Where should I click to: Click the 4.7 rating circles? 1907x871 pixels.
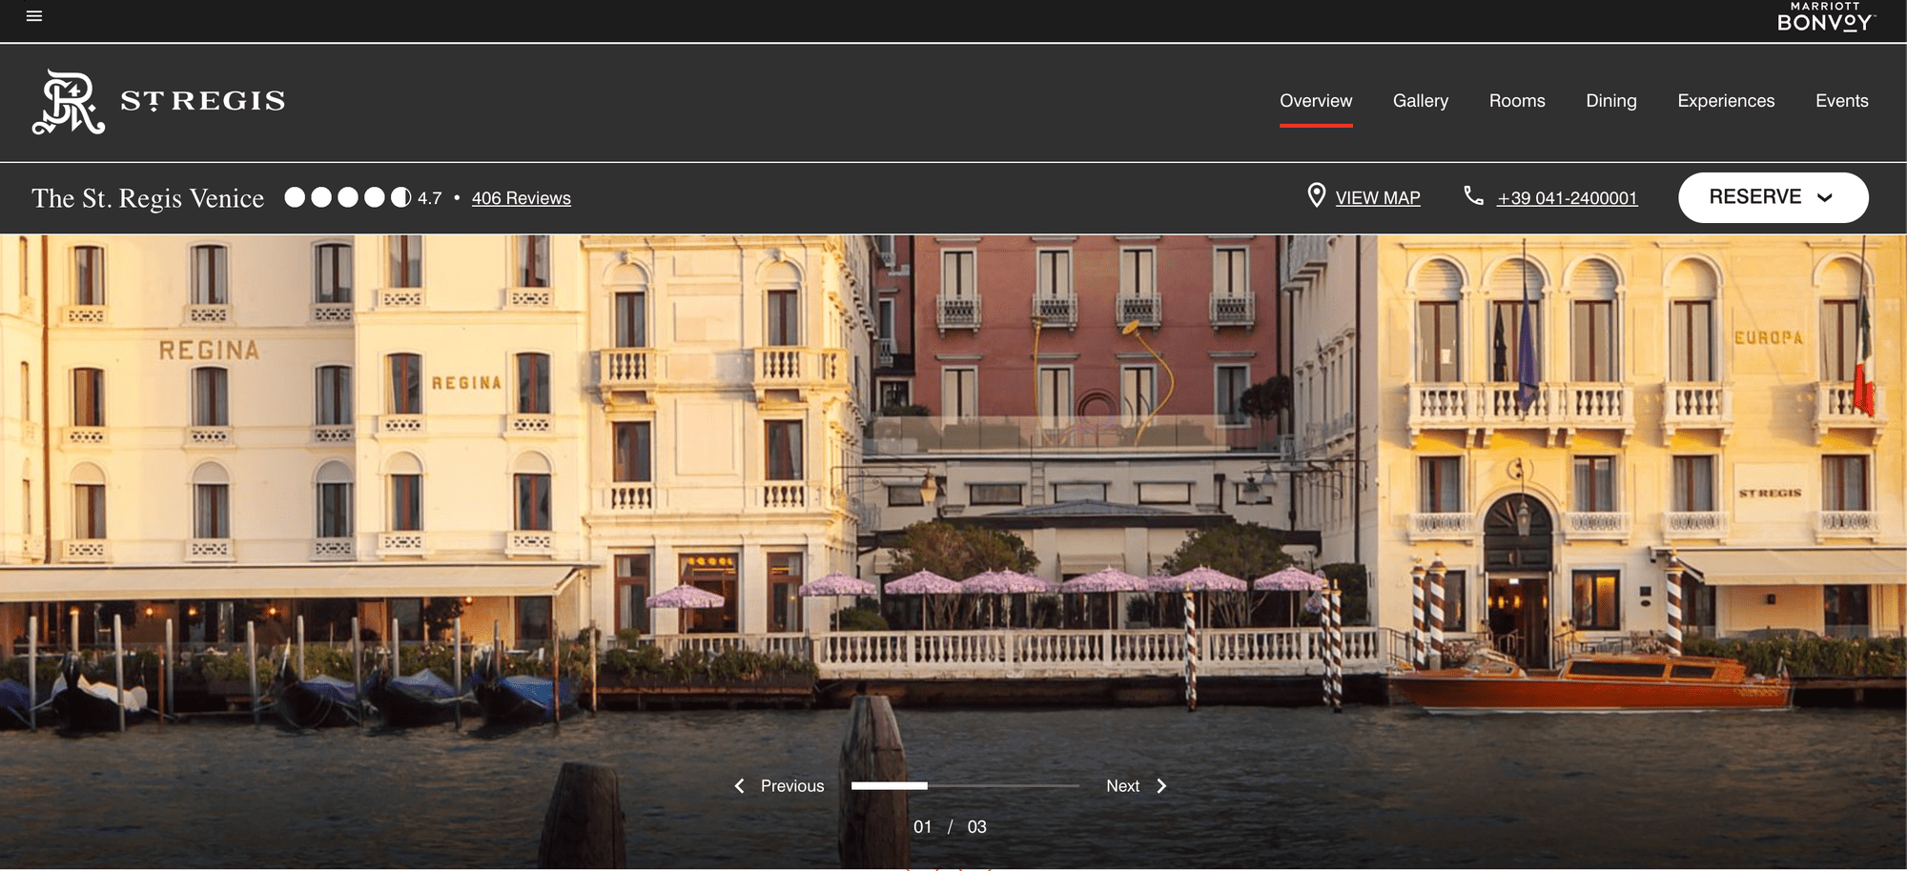348,197
